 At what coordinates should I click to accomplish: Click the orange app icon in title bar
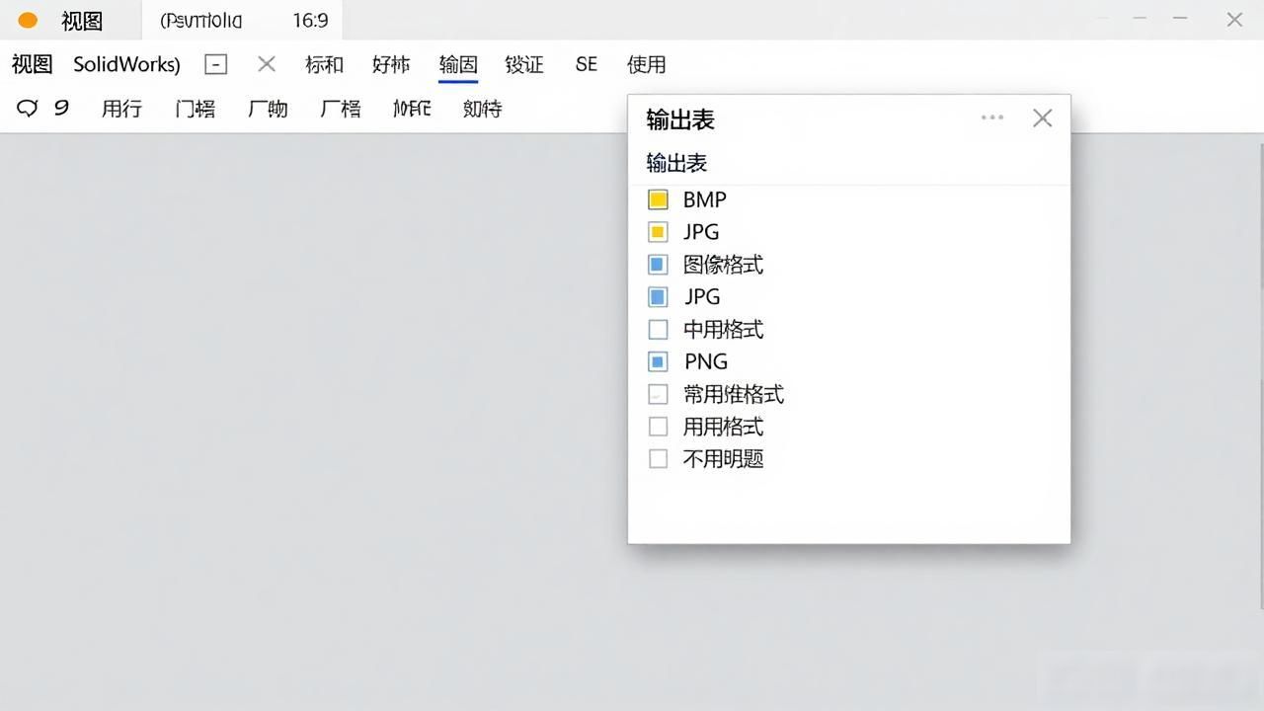tap(28, 20)
